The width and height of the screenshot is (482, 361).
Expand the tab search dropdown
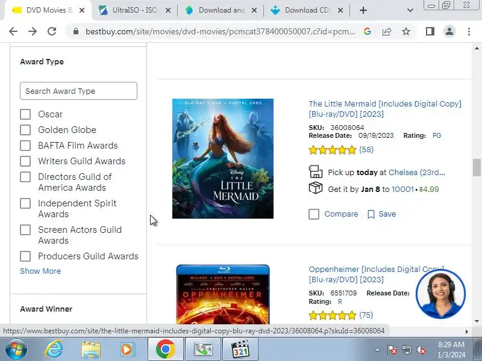(x=410, y=10)
